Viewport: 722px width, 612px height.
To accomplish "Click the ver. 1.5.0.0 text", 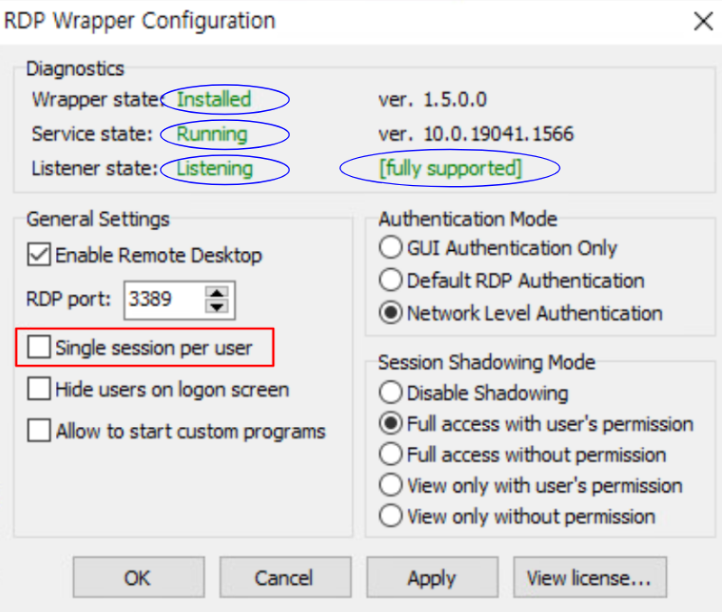I will [432, 99].
